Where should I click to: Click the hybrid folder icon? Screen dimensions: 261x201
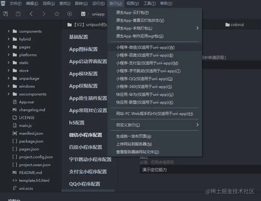pos(15,39)
